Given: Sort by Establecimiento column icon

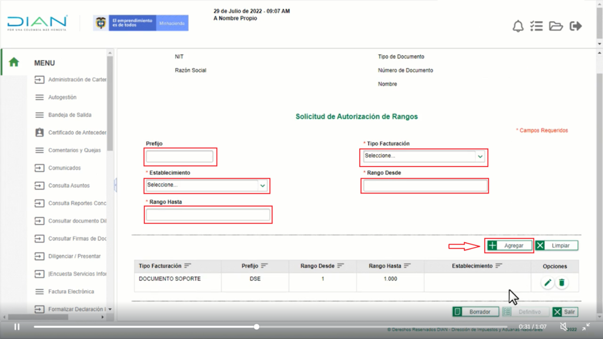Looking at the screenshot, I should [499, 265].
